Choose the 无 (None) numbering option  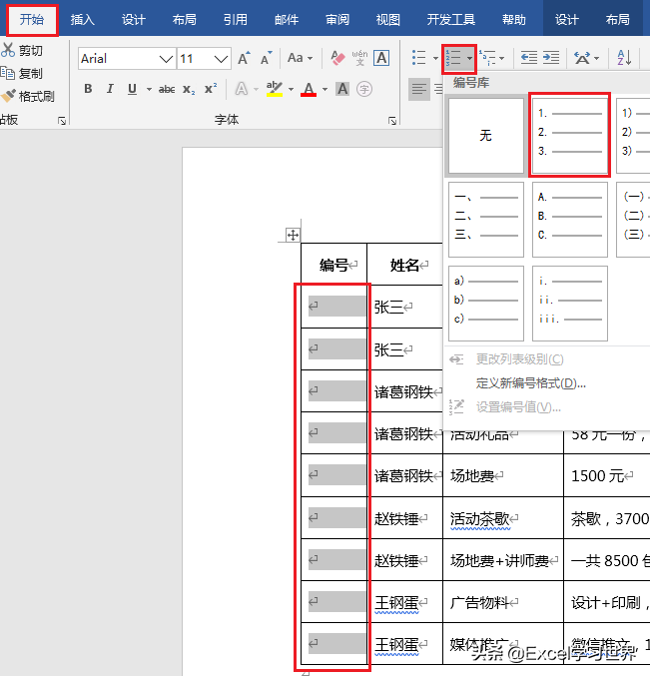tap(486, 136)
